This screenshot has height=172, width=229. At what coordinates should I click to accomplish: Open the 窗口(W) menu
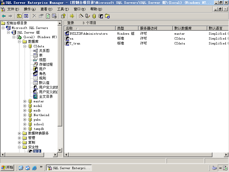coord(80,9)
